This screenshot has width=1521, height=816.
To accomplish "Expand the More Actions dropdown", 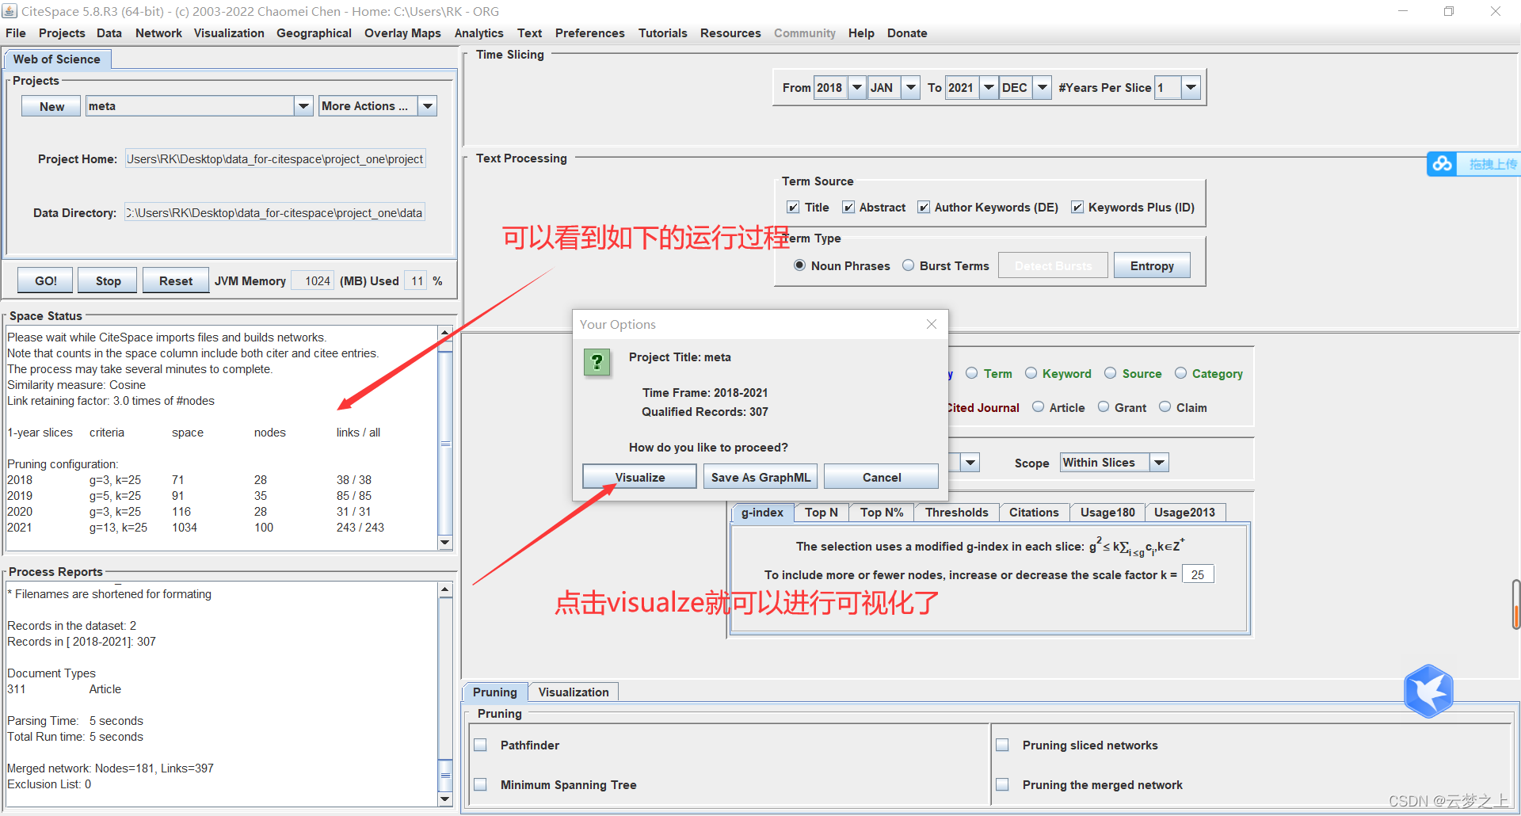I will pyautogui.click(x=428, y=106).
